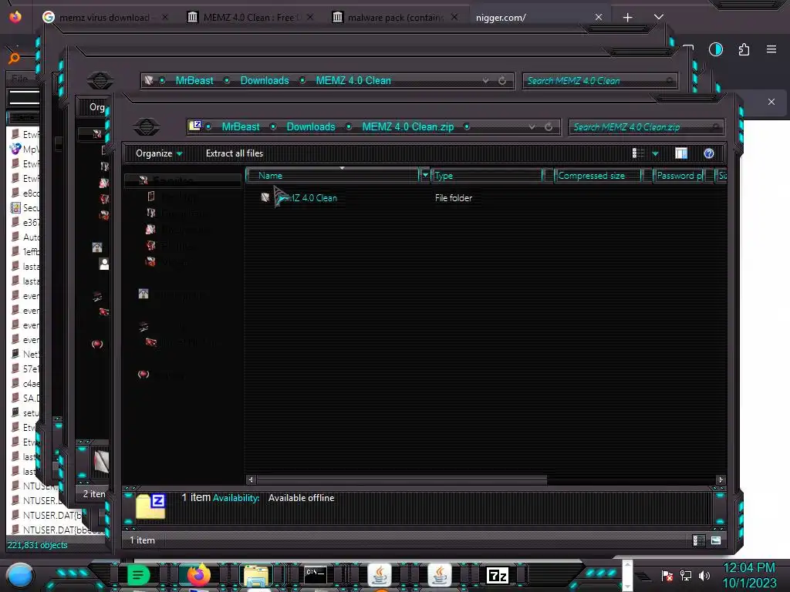This screenshot has height=592, width=790.
Task: Click the half-circle contrast icon in Firefox toolbar
Action: pos(716,49)
